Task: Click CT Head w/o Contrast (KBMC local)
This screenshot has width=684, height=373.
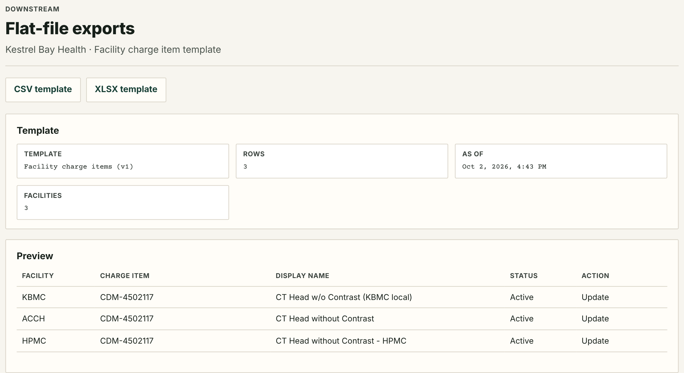Action: [344, 297]
